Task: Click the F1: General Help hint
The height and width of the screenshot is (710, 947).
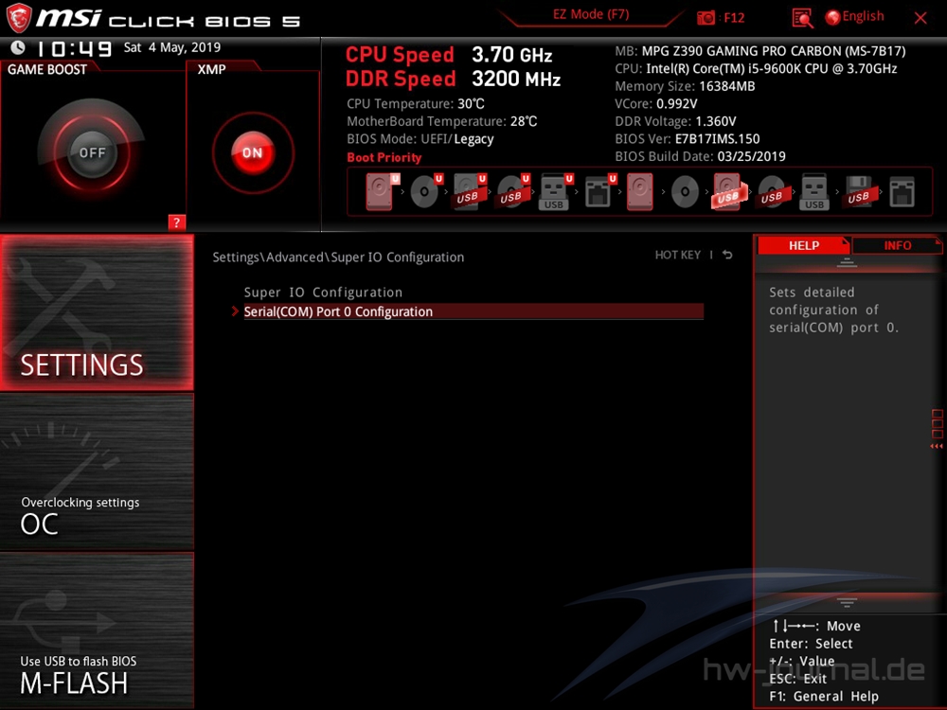Action: point(824,696)
